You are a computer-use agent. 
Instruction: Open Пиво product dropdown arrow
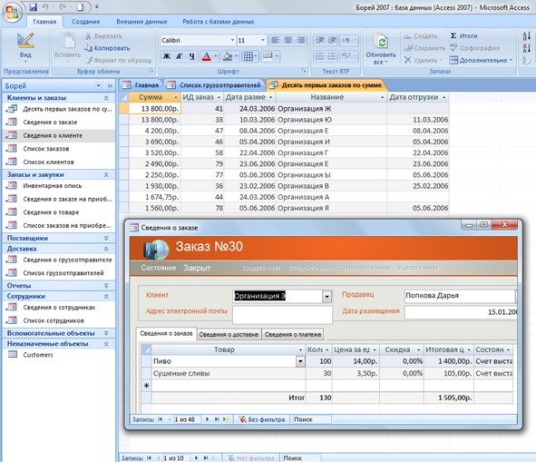[300, 361]
